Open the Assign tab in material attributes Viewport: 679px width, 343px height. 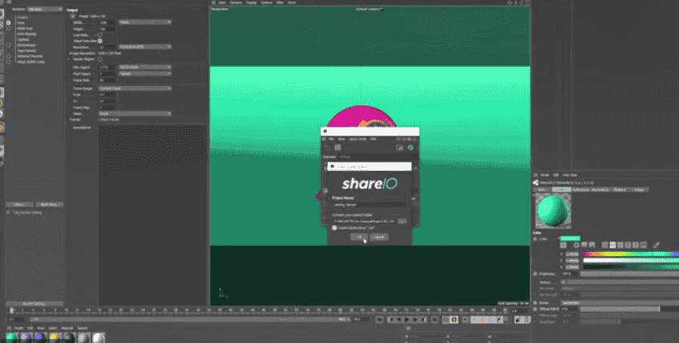639,190
